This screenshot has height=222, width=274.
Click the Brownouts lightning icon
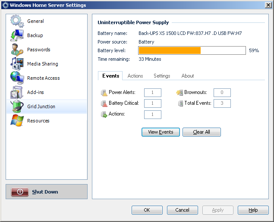tap(180, 92)
